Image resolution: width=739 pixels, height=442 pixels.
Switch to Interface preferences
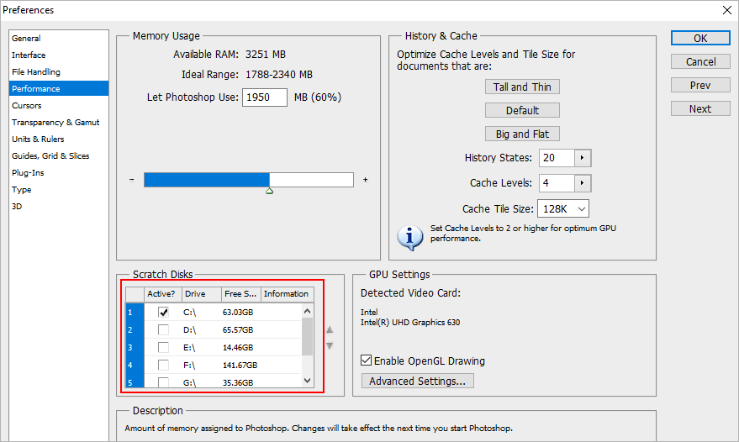pos(29,55)
